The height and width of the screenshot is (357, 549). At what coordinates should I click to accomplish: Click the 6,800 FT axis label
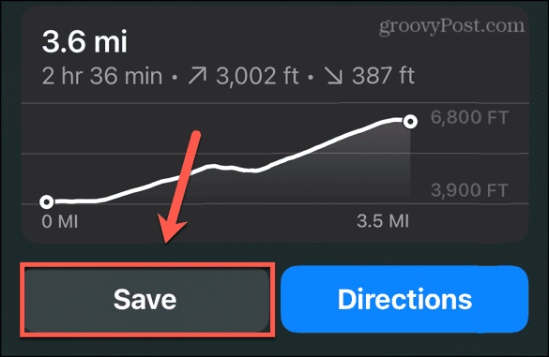[x=469, y=117]
